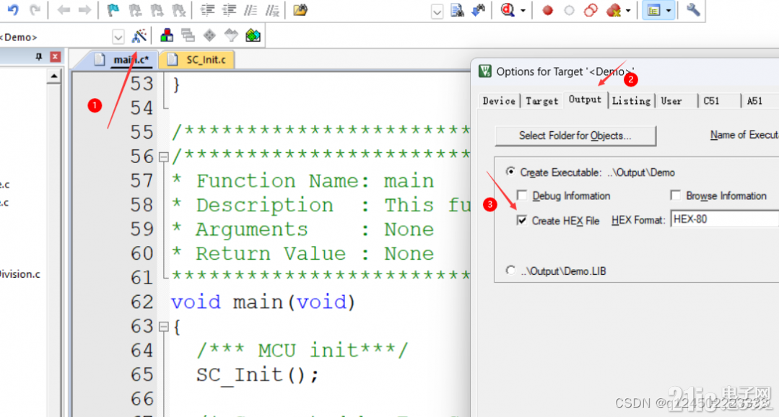
Task: Open the kill breakpoints dropdown arrow
Action: tap(628, 10)
